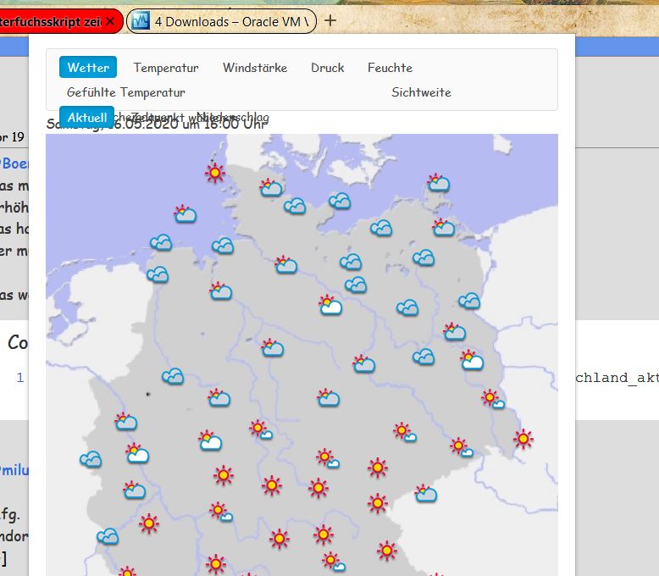Select the Druck map option
The height and width of the screenshot is (576, 659).
coord(327,68)
